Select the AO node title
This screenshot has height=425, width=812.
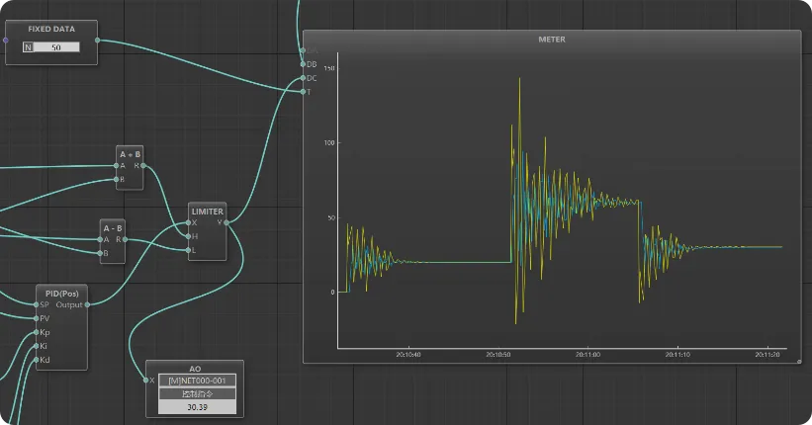[x=195, y=369]
